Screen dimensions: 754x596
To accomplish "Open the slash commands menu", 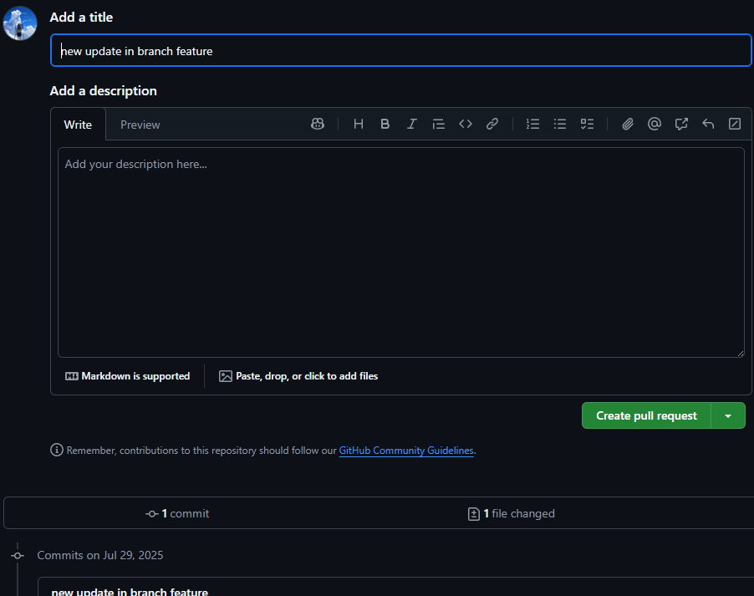I will point(735,124).
